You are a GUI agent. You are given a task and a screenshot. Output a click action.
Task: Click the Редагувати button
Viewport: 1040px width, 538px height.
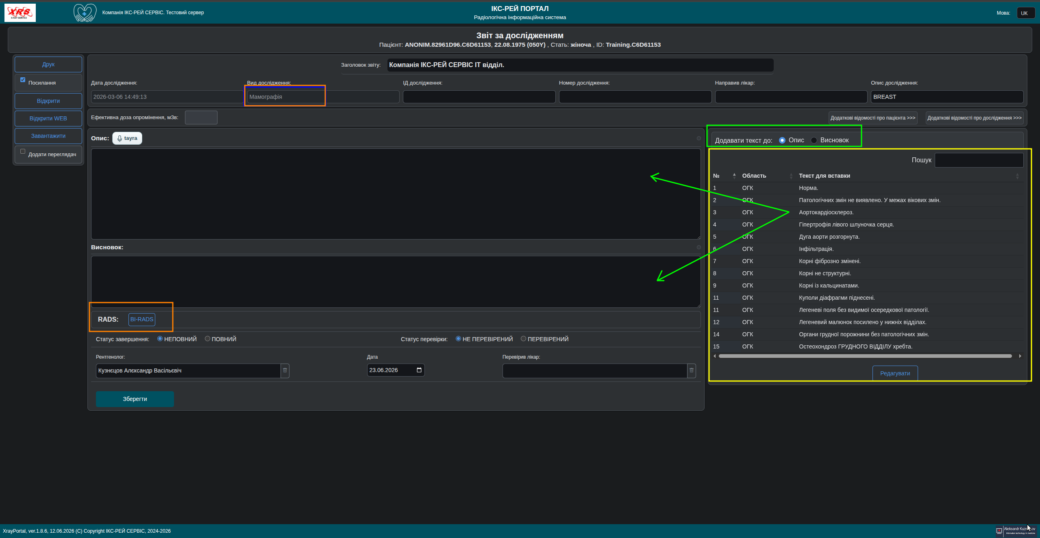click(x=895, y=373)
